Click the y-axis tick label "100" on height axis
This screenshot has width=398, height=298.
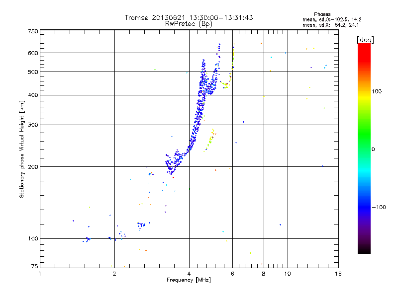33,239
